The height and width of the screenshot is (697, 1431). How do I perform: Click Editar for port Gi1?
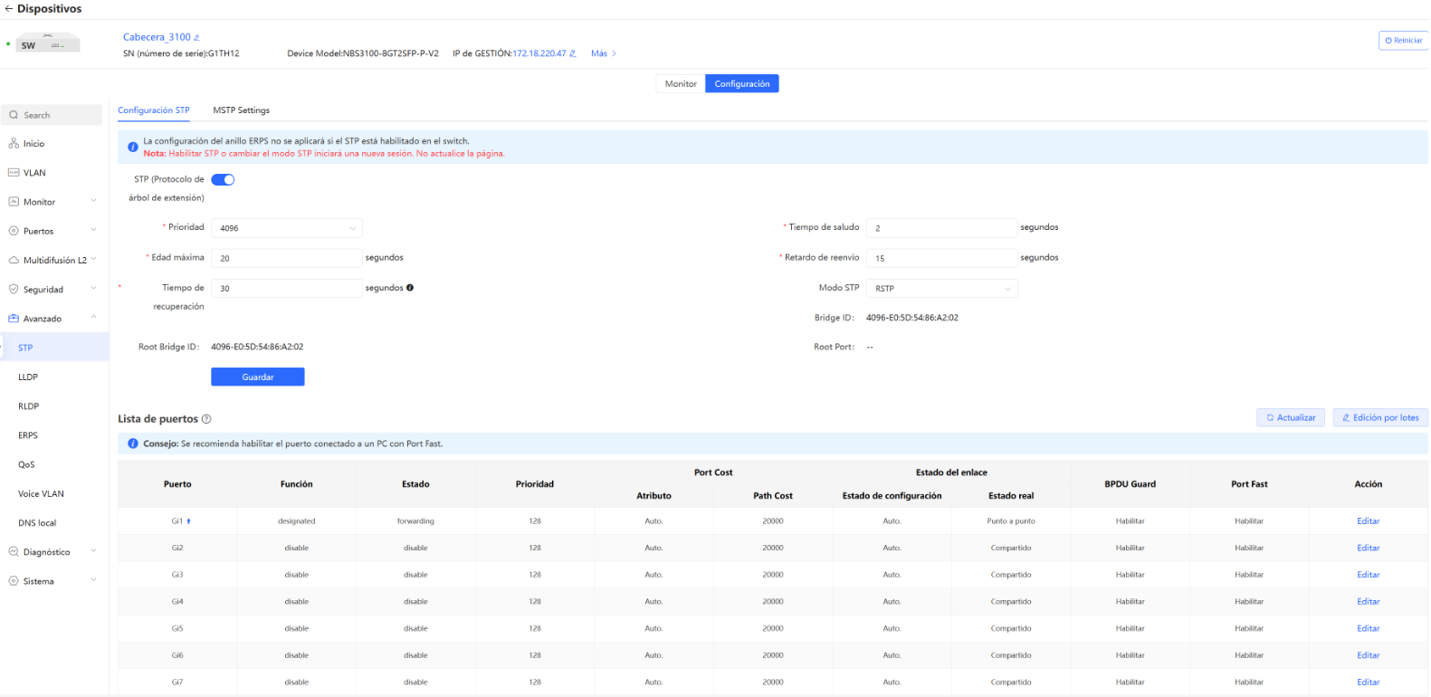point(1368,521)
